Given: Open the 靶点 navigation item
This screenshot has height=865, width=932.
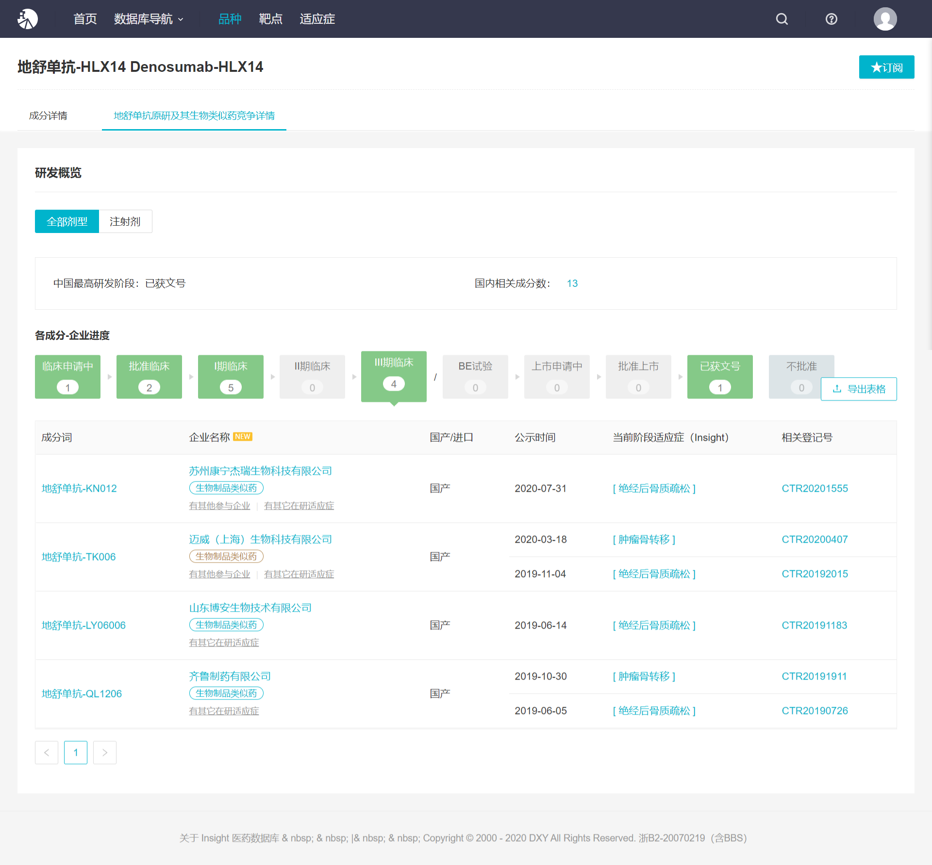Looking at the screenshot, I should point(270,19).
